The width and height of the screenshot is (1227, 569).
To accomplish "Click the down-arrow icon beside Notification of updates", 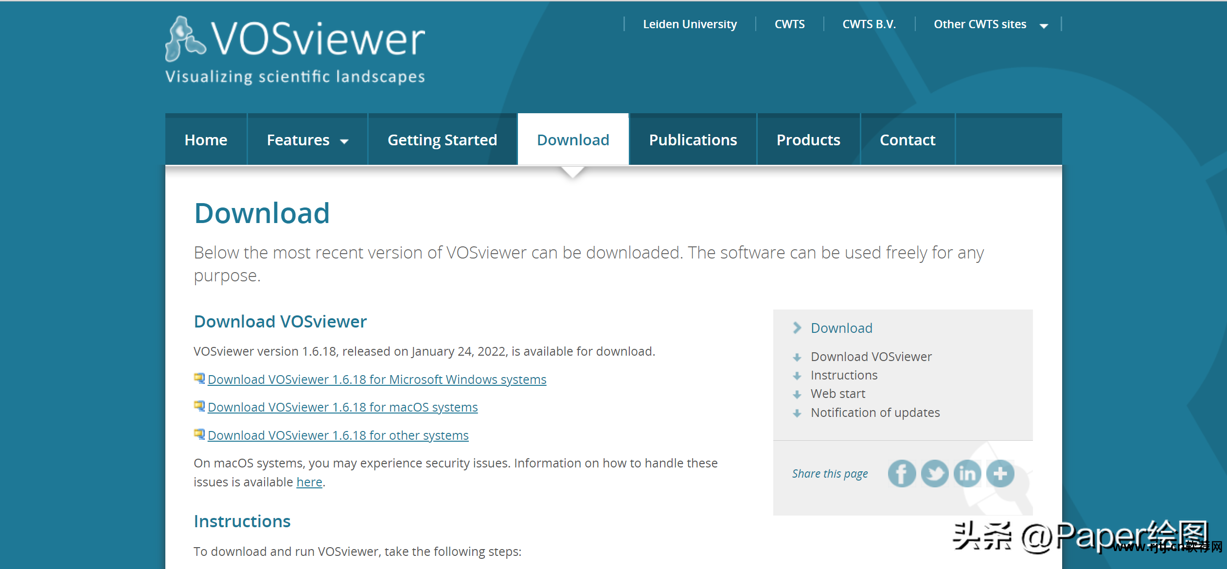I will click(797, 414).
